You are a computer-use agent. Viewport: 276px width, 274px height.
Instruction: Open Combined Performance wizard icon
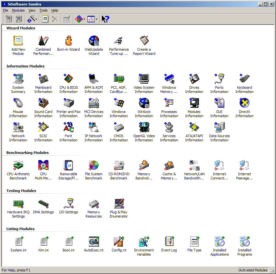(43, 45)
